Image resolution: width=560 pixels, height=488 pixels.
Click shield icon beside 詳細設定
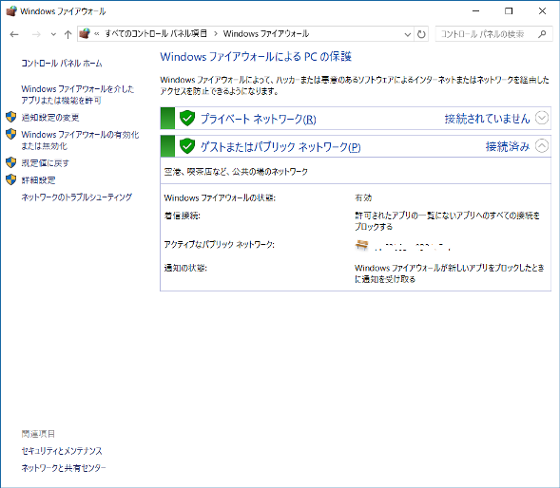click(x=11, y=179)
